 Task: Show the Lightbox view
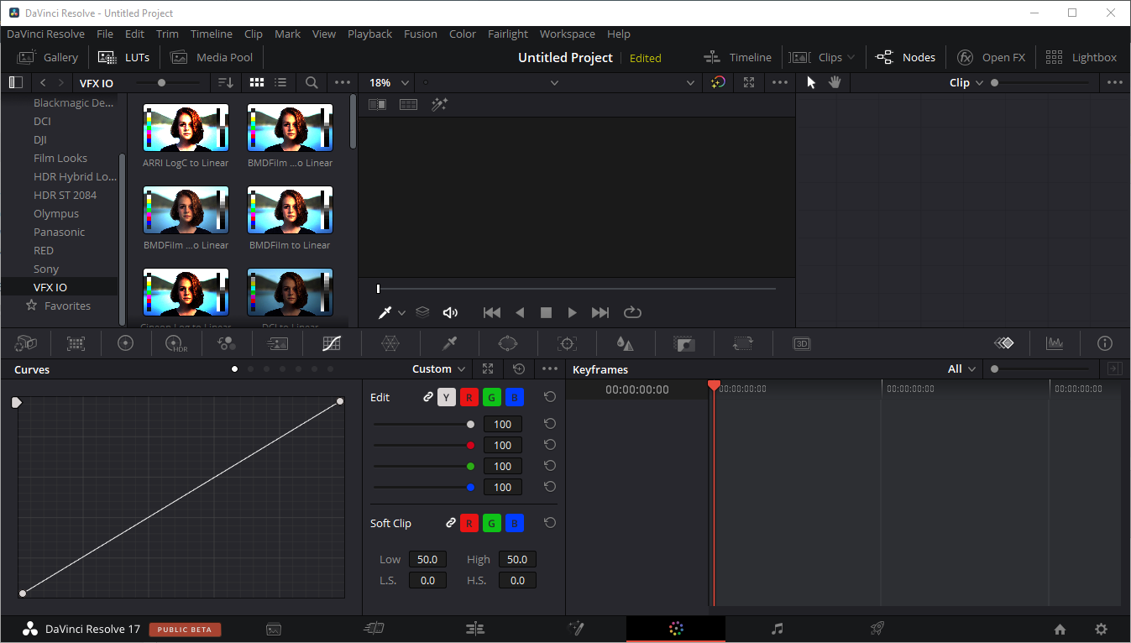tap(1081, 57)
